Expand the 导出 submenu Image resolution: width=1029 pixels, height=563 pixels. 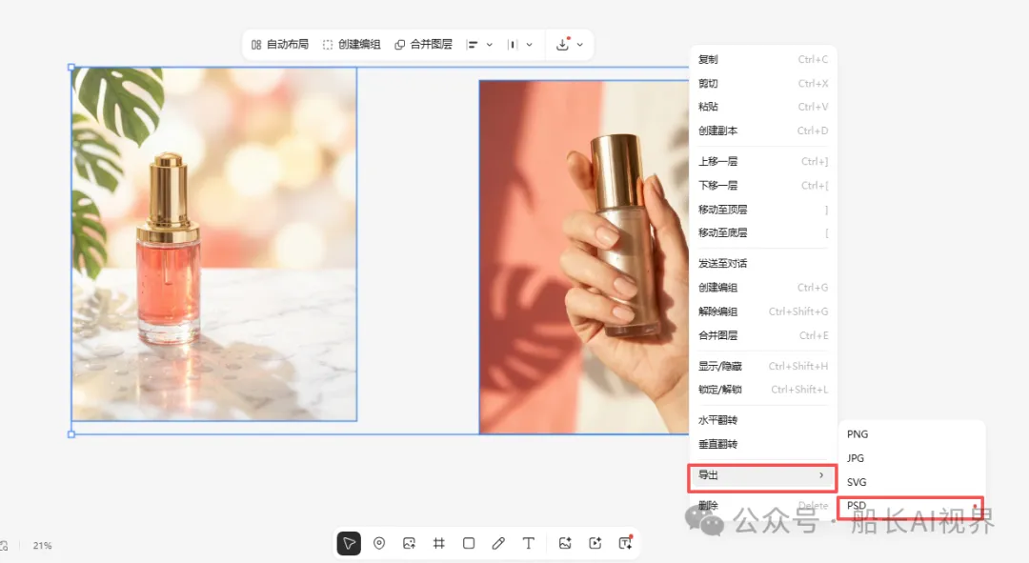coord(762,475)
